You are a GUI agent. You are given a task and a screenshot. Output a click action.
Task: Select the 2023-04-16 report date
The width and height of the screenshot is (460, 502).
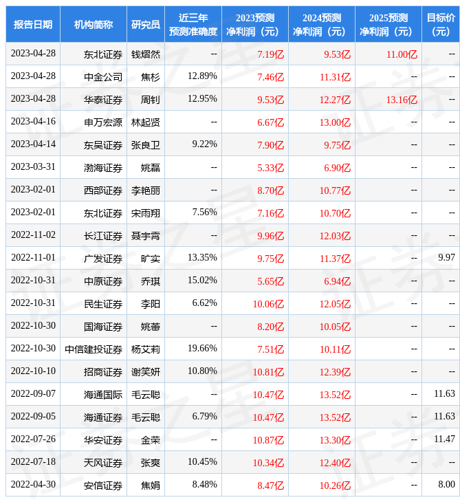click(33, 122)
